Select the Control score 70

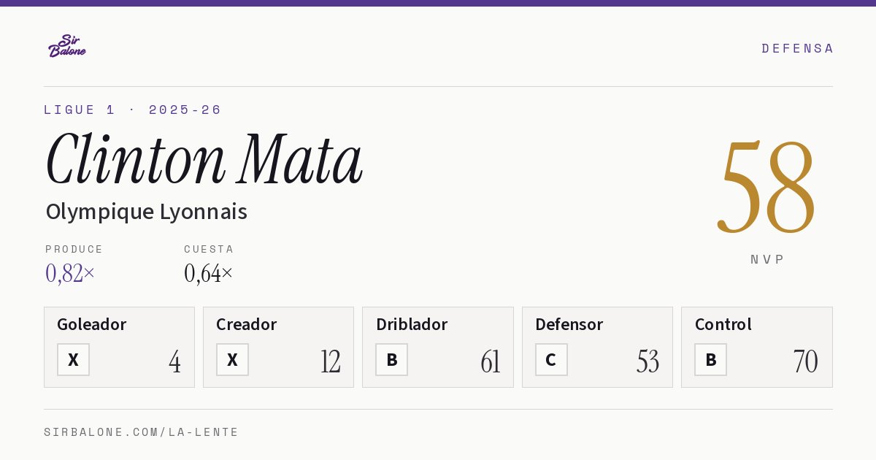click(806, 361)
